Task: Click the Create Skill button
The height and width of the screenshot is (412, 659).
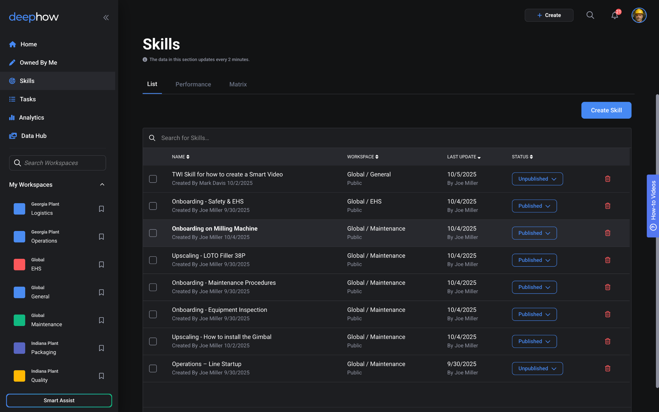Action: click(x=606, y=110)
